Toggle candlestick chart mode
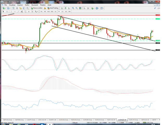 click(x=65, y=8)
